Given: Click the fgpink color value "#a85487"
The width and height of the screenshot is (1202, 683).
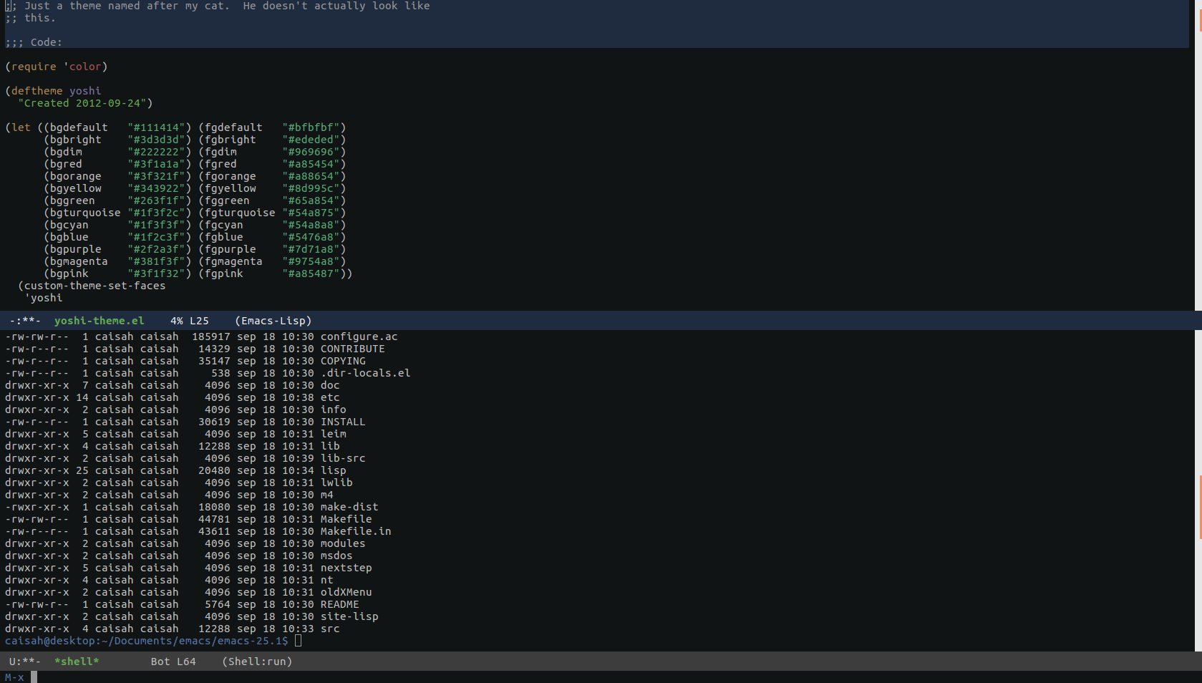Looking at the screenshot, I should (x=311, y=273).
